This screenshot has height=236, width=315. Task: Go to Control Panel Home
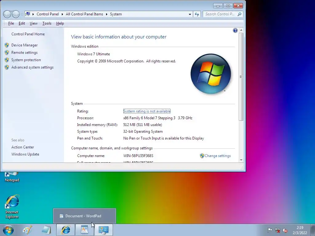click(28, 34)
